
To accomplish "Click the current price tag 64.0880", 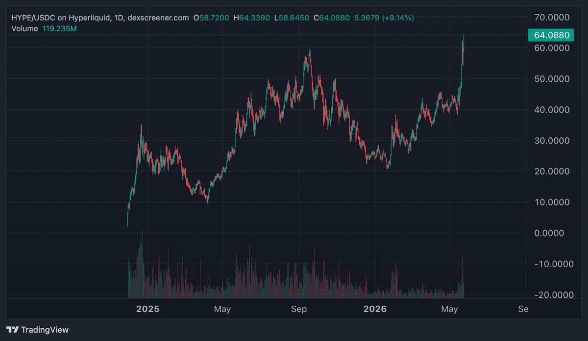I will [x=551, y=35].
